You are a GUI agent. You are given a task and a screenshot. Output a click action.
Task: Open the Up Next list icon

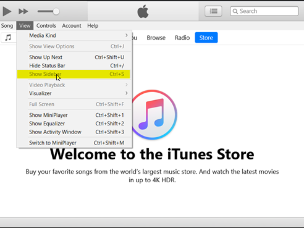tap(213, 11)
